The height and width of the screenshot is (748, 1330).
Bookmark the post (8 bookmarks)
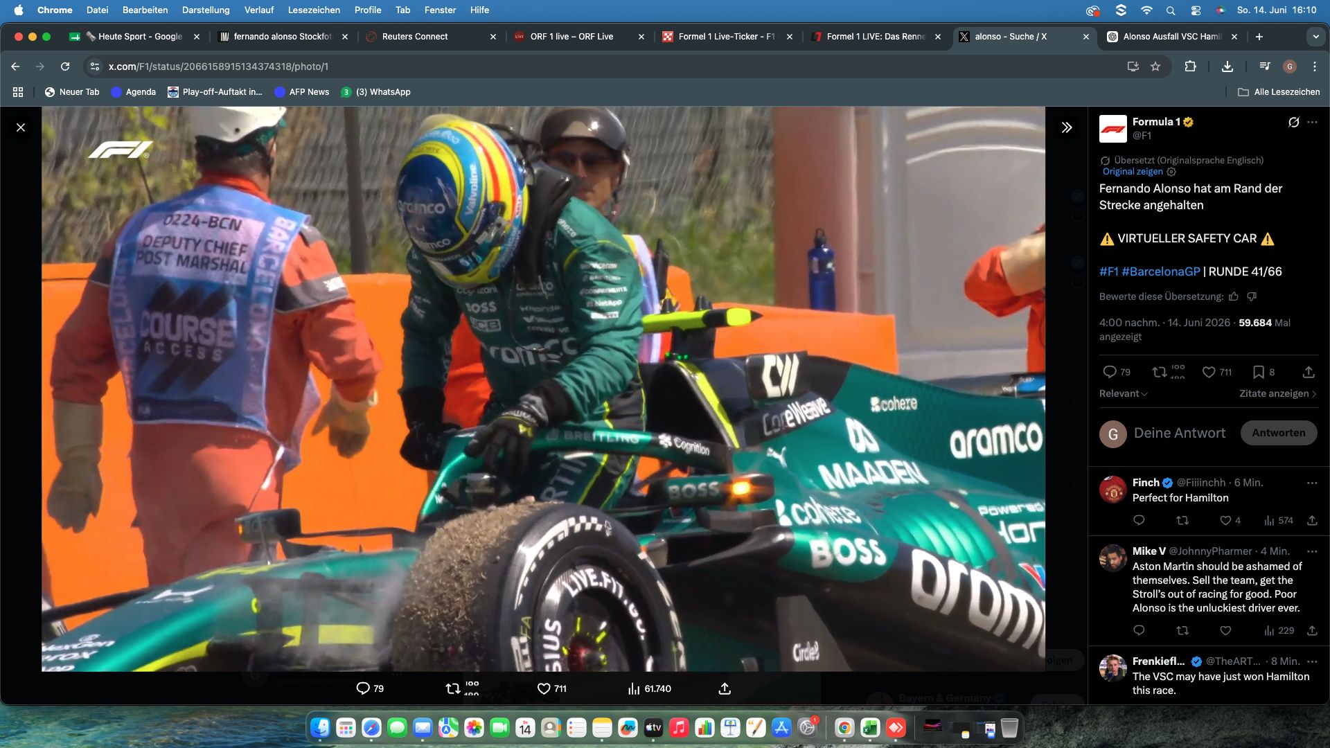(x=1263, y=372)
